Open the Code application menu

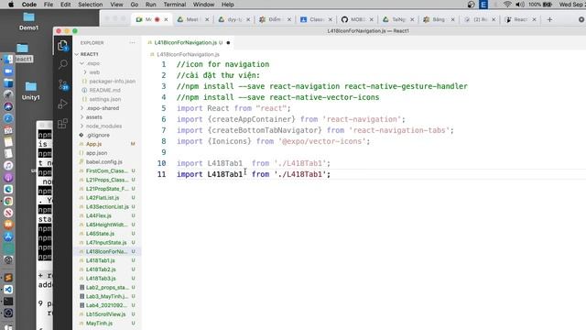click(x=29, y=5)
